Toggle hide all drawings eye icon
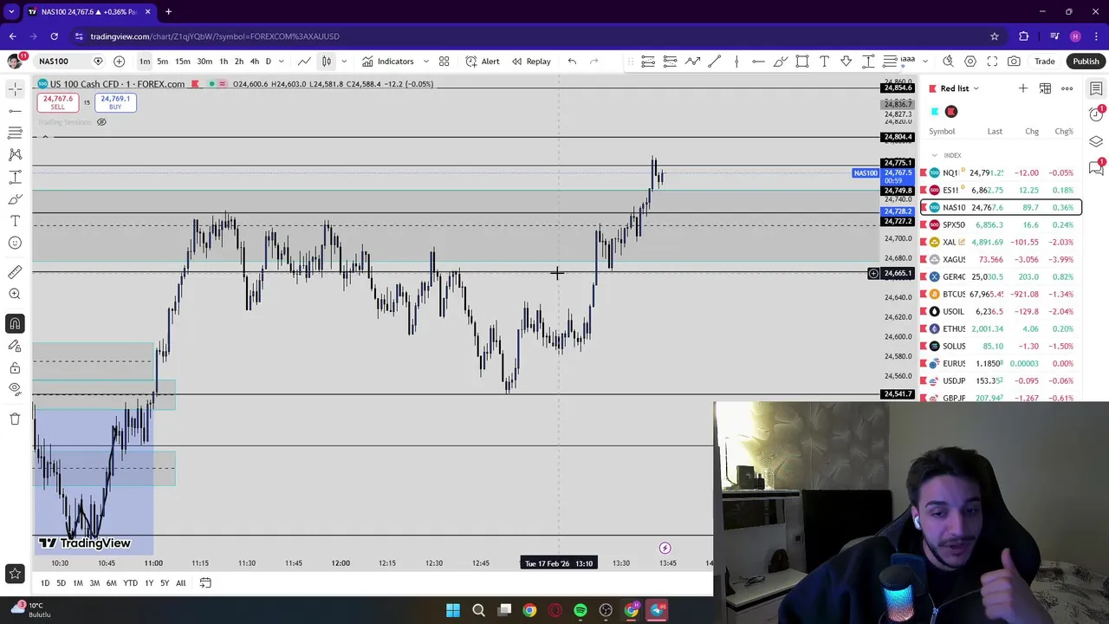 coord(15,389)
